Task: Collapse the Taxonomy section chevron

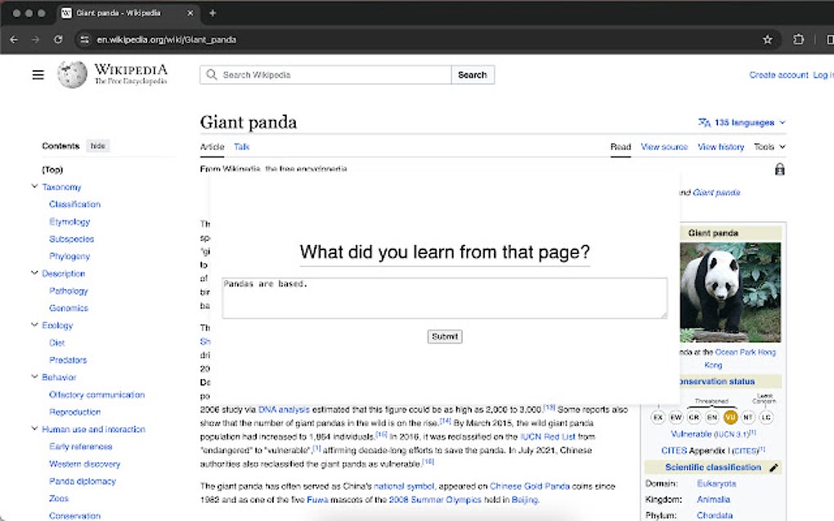Action: click(x=34, y=187)
